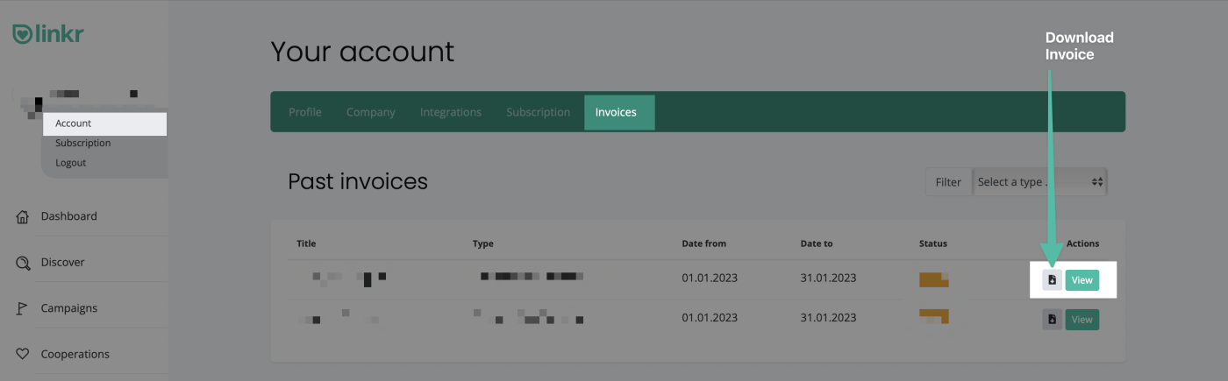The image size is (1228, 381).
Task: Click the Actions column header
Action: [x=1082, y=243]
